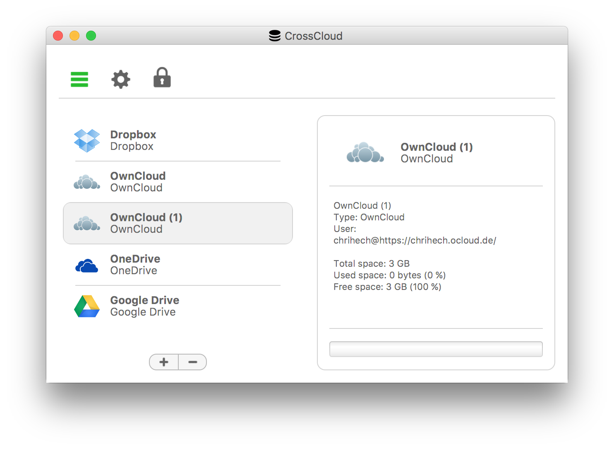Click the OwnCloud (1) cloud icon in list

click(x=87, y=223)
